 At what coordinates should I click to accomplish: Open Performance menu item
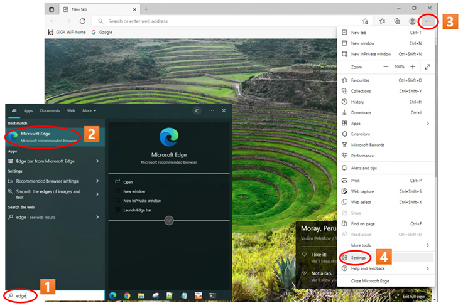(x=385, y=156)
